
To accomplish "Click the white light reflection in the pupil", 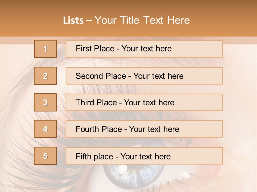I will [x=123, y=169].
